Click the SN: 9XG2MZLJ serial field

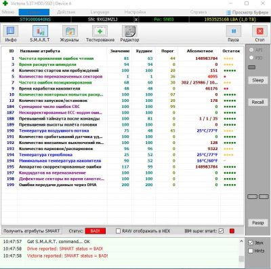pyautogui.click(x=102, y=20)
